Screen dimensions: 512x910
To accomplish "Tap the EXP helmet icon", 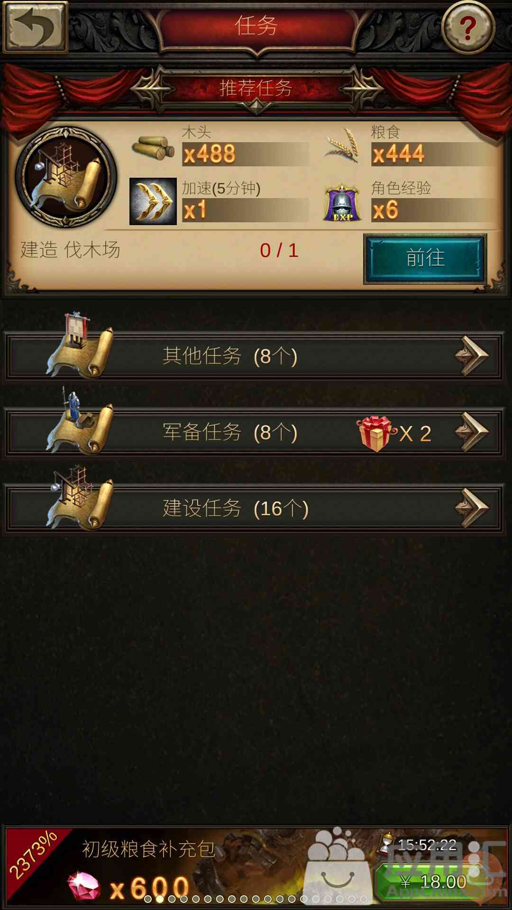I will (x=342, y=203).
